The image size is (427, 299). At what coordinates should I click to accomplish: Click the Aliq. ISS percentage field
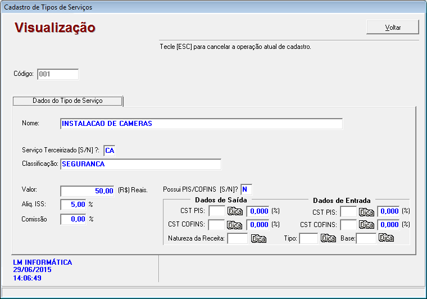[73, 205]
